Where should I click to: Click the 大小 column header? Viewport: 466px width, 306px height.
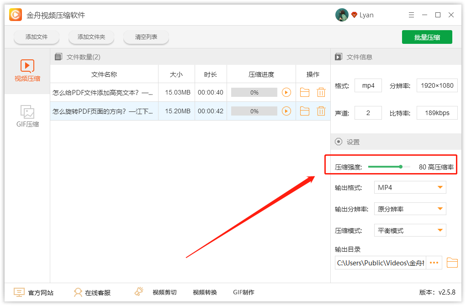[x=176, y=74]
